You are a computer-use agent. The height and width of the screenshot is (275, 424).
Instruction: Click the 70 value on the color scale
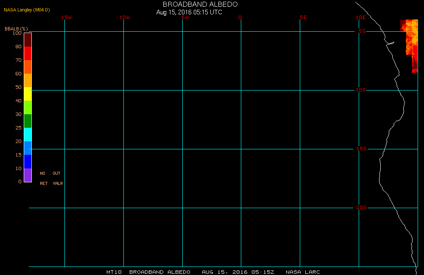tap(18, 60)
